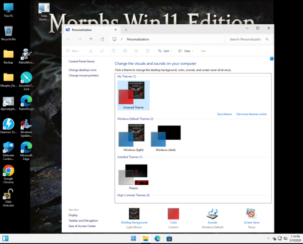Open Control Panel Home link
Image resolution: width=303 pixels, height=244 pixels.
pyautogui.click(x=81, y=61)
